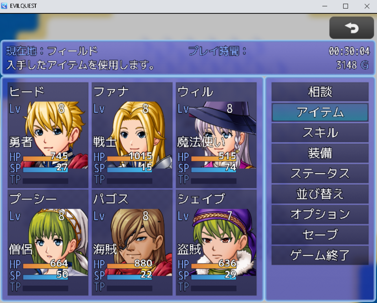The height and width of the screenshot is (303, 377).
Task: Choose the highlighted アイテム command
Action: click(320, 112)
